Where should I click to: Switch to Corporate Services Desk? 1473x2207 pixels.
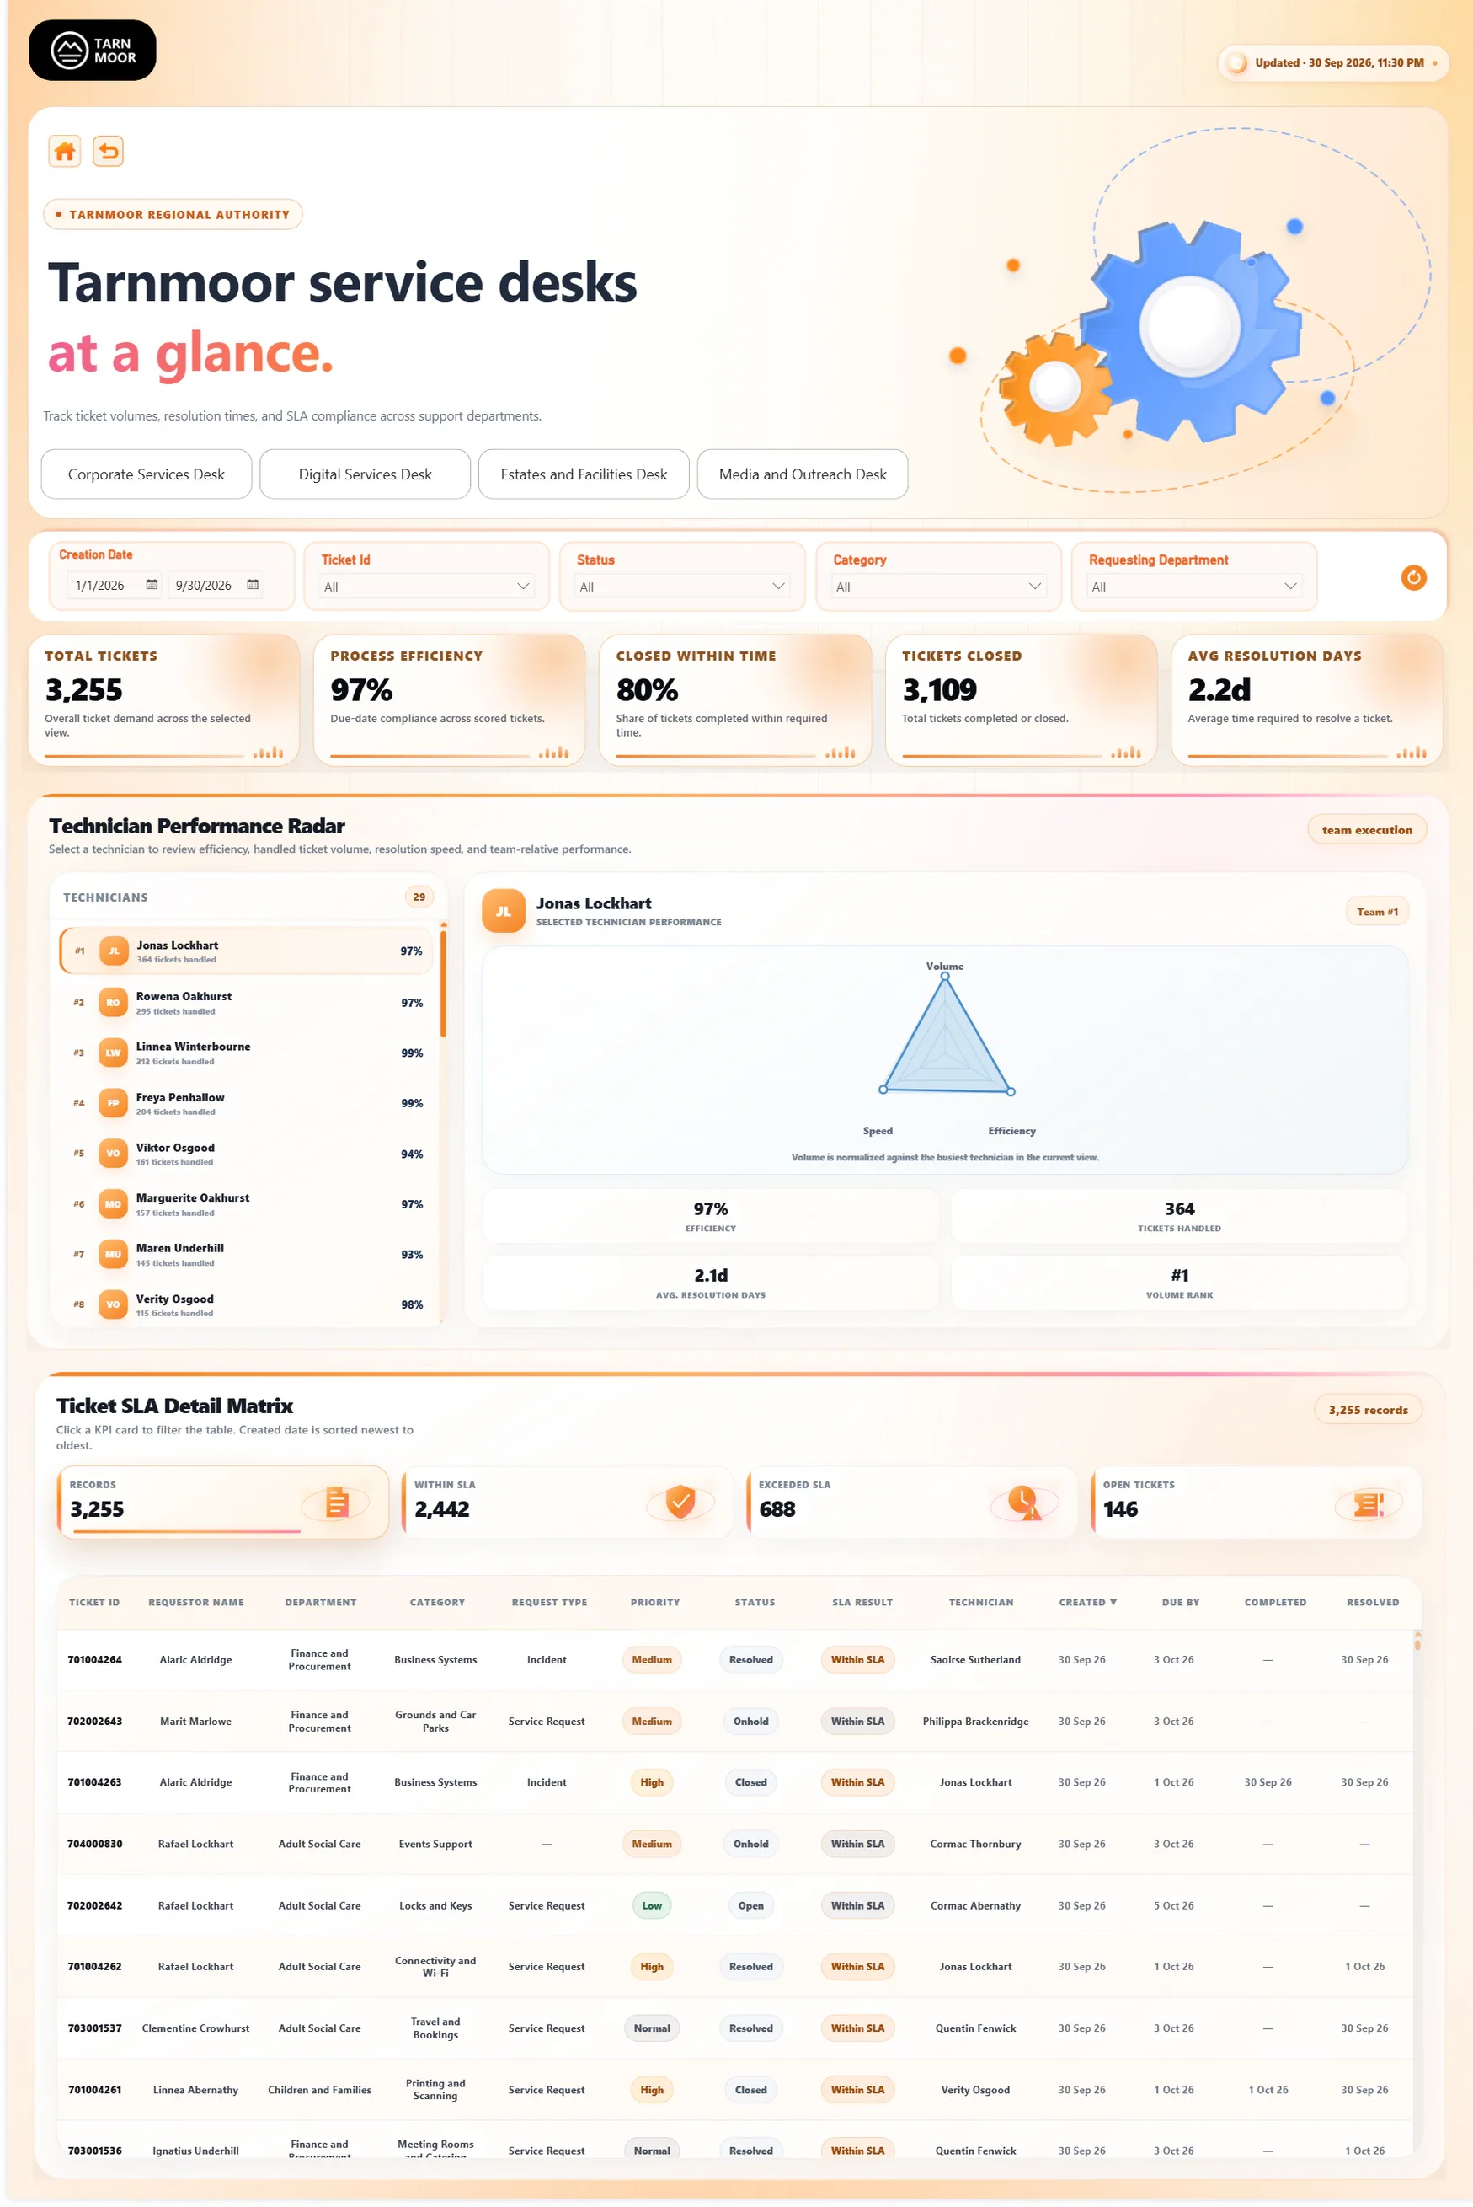click(x=147, y=474)
